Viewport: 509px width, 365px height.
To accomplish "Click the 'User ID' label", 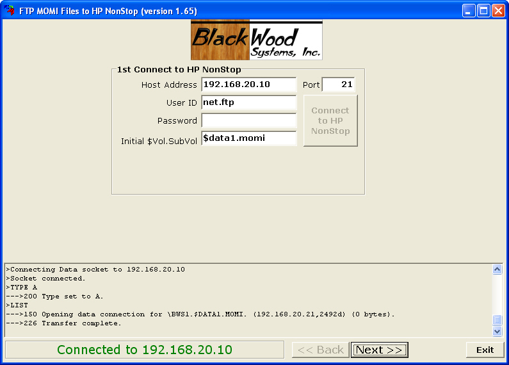I will pos(182,102).
